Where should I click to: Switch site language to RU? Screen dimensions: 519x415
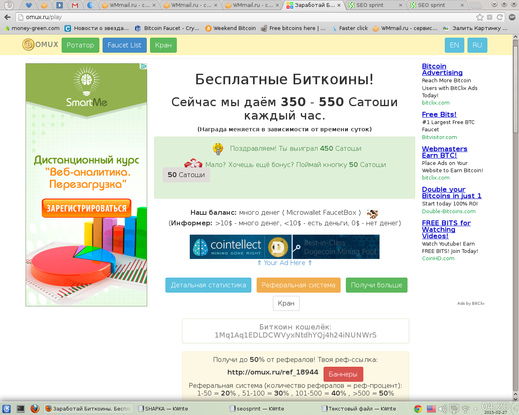(477, 45)
